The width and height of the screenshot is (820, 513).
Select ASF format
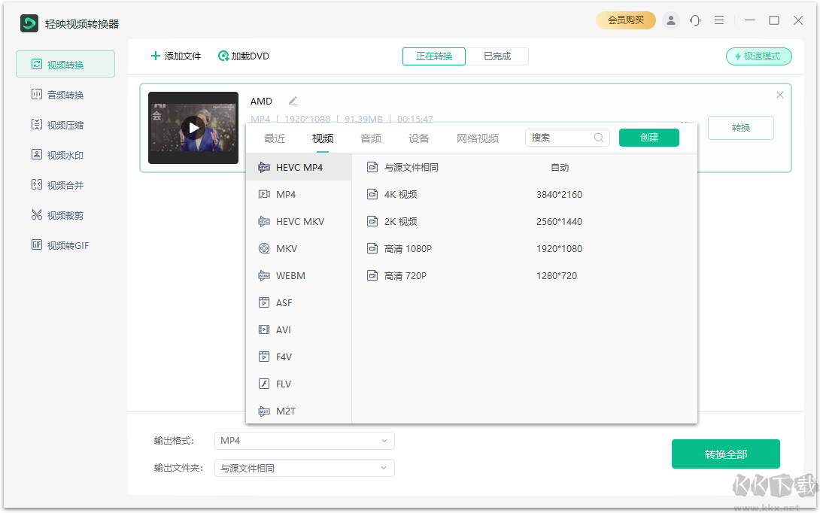click(299, 303)
